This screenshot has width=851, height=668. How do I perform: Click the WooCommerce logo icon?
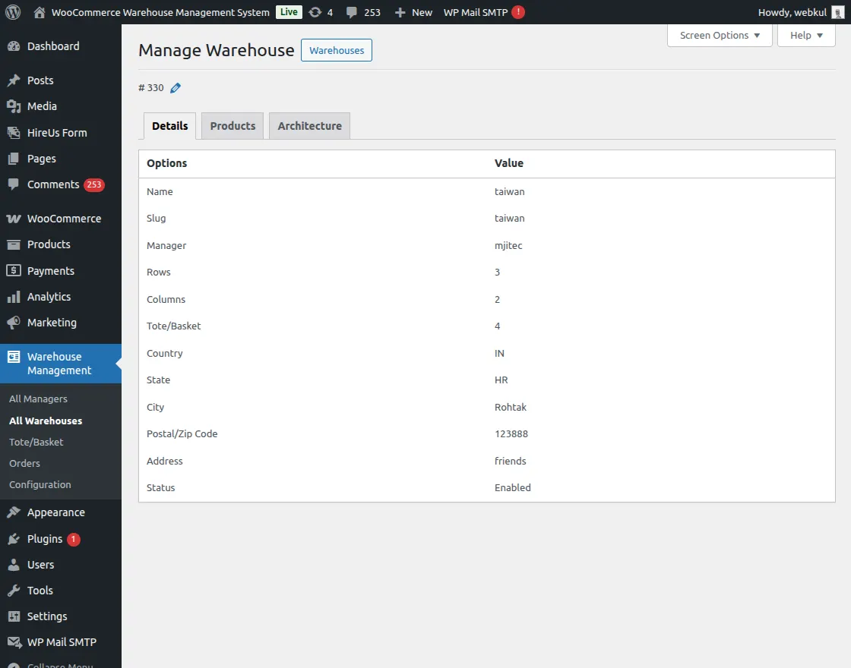[14, 219]
